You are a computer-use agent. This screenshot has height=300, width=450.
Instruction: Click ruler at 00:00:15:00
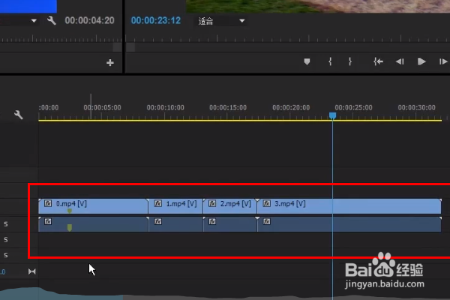(x=228, y=108)
